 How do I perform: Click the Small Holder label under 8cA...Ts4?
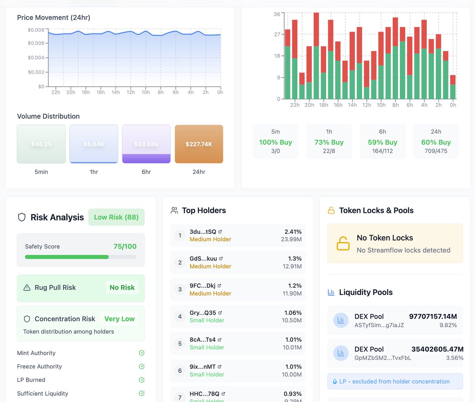207,347
